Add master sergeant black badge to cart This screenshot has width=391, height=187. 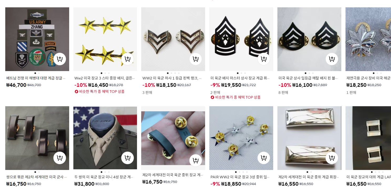264,59
